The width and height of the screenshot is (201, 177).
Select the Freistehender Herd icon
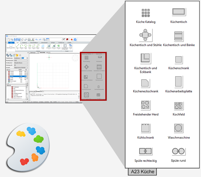click(146, 106)
